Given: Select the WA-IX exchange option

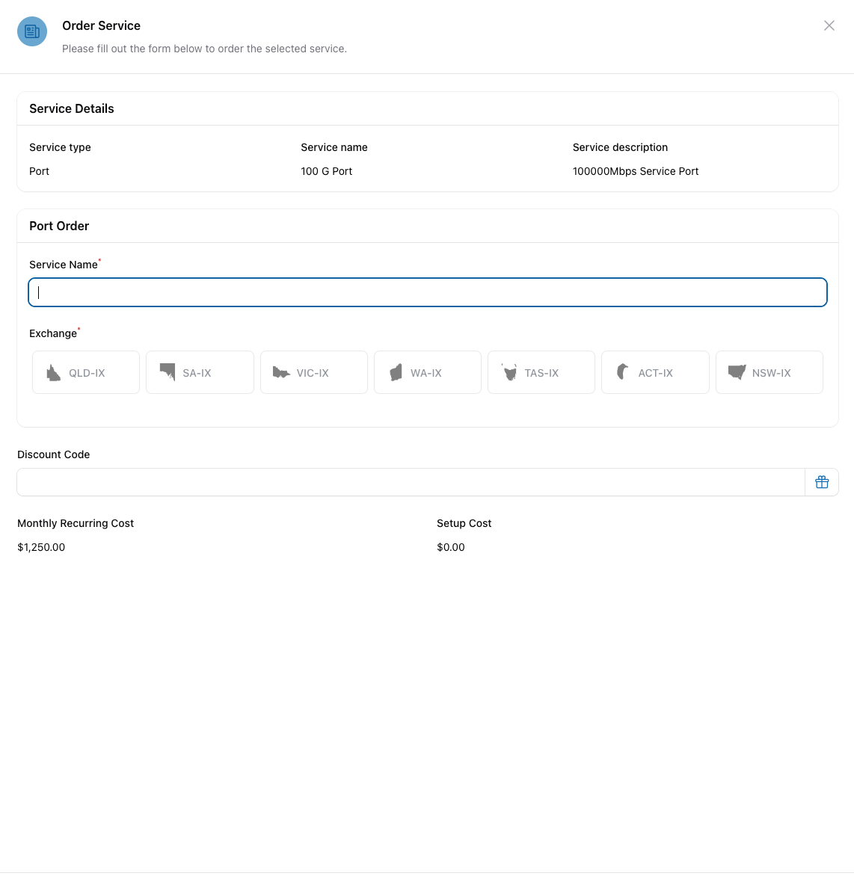Looking at the screenshot, I should tap(427, 372).
